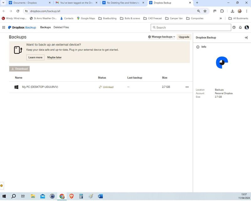Screen dimensions: 251x201
Task: Click the Info icon in side panel
Action: [x=198, y=47]
